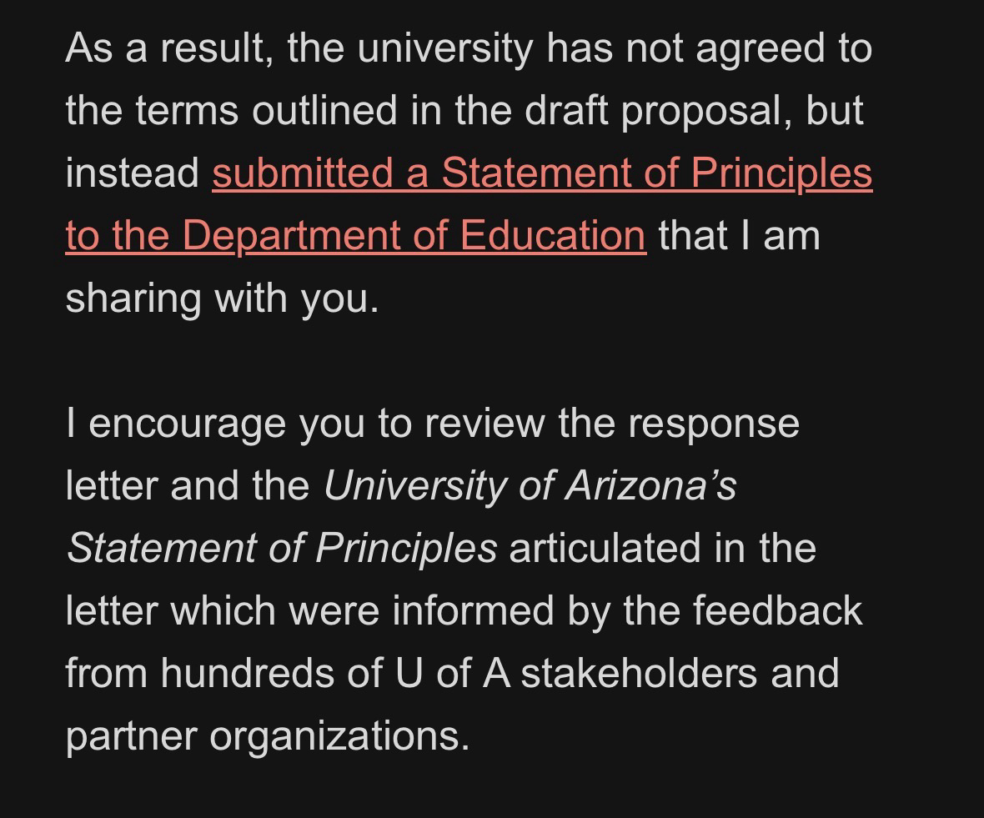
Task: Click the word 'instead' before the link
Action: [x=132, y=173]
